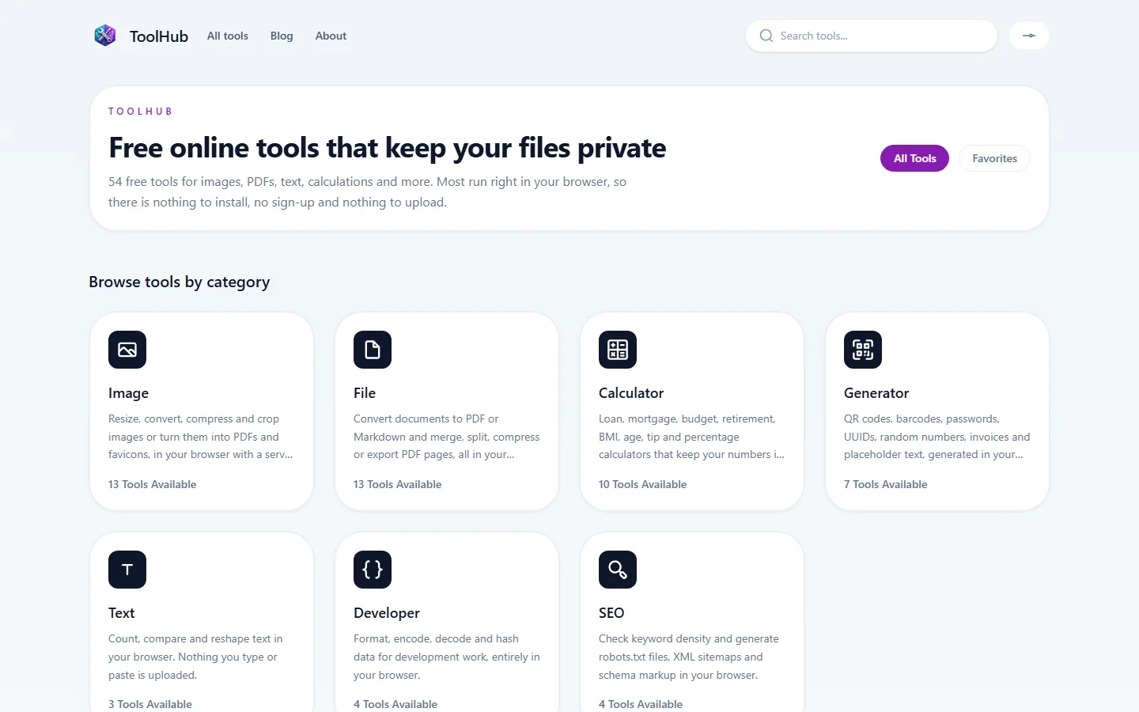Click the magnifier icon inside the search box

(x=766, y=36)
